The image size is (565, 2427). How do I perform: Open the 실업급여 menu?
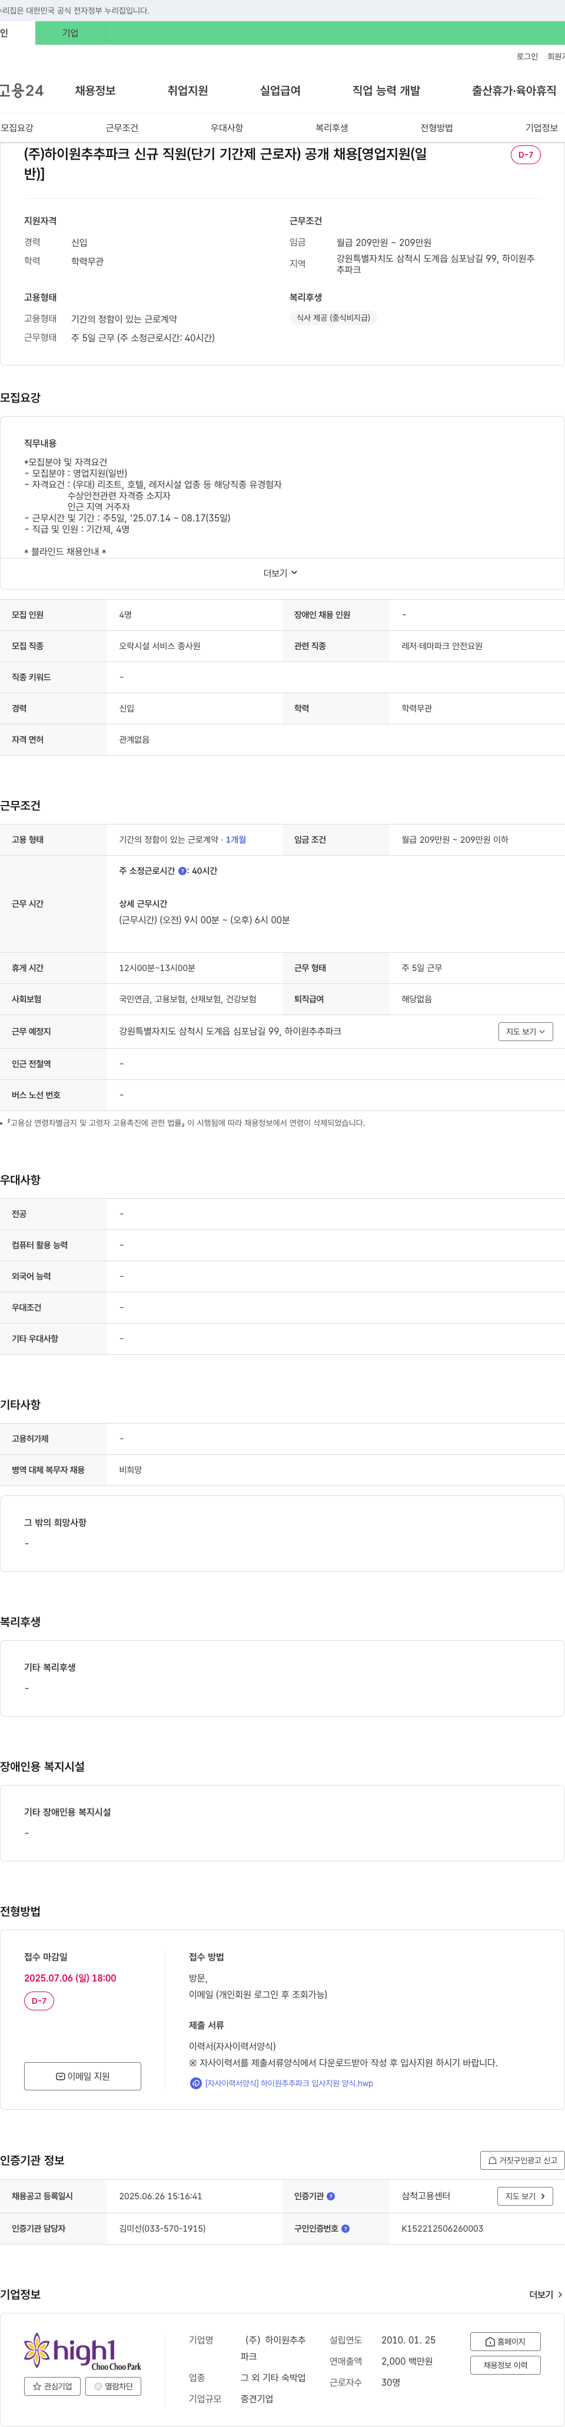point(280,91)
